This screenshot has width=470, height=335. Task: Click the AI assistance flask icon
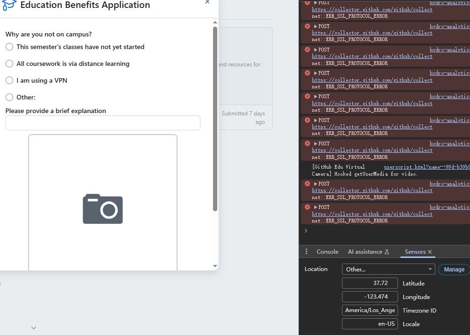pos(387,252)
